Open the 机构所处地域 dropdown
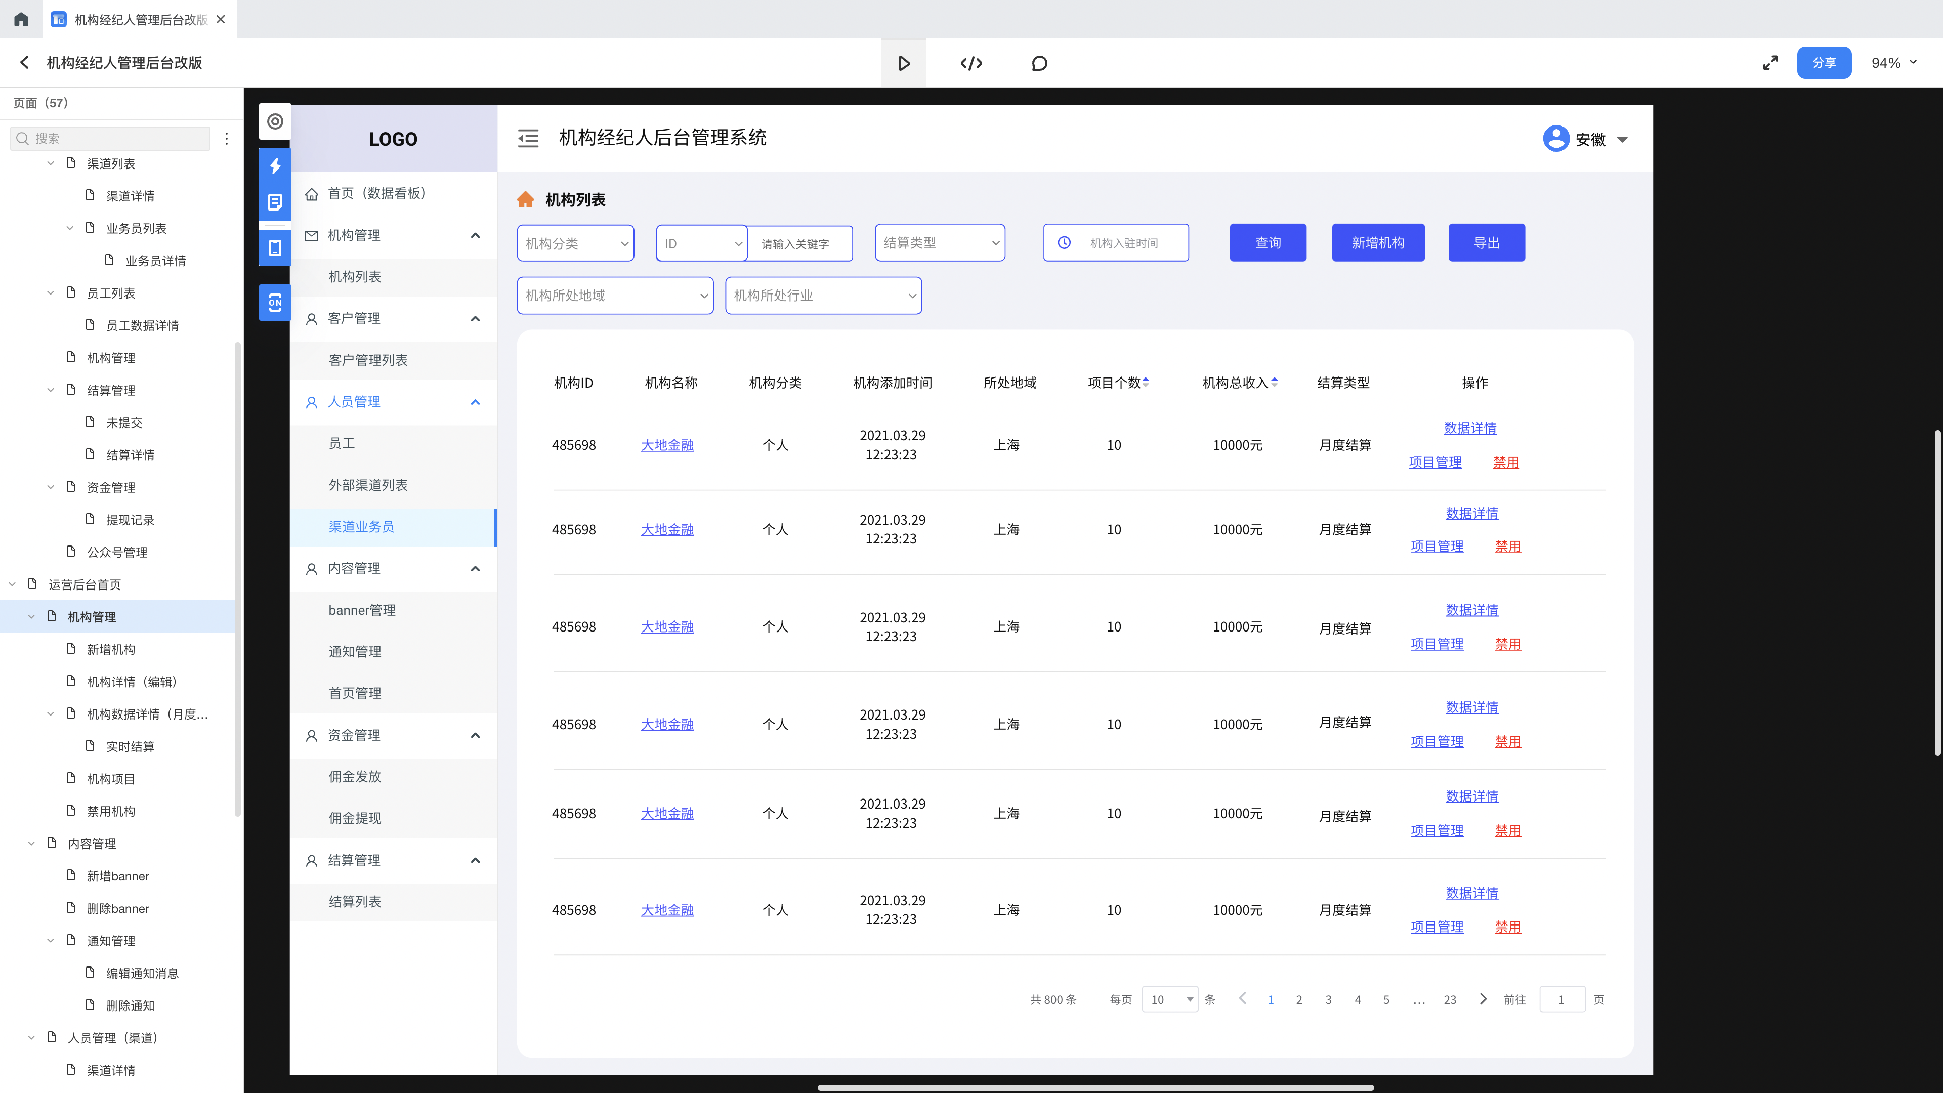 615,296
